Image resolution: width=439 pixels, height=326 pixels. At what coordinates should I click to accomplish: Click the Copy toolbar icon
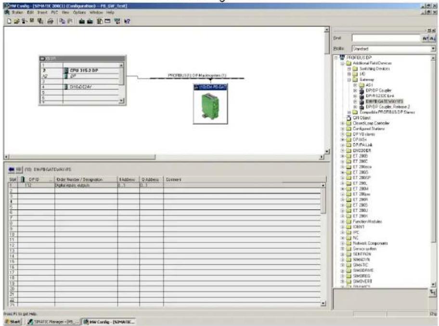point(62,21)
